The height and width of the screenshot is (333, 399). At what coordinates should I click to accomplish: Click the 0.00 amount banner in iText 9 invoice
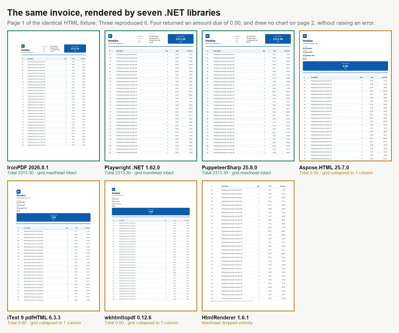54,217
